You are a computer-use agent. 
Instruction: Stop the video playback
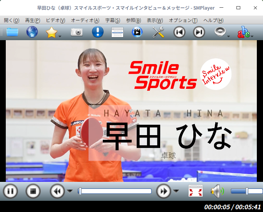pyautogui.click(x=33, y=191)
